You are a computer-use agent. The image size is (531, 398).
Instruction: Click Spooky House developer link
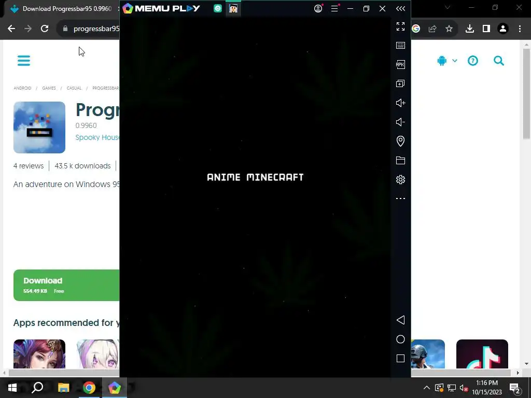pyautogui.click(x=97, y=137)
